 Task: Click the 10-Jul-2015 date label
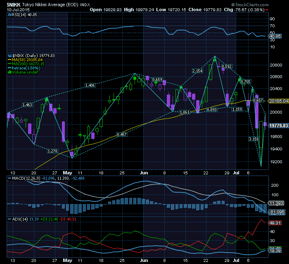(x=18, y=10)
